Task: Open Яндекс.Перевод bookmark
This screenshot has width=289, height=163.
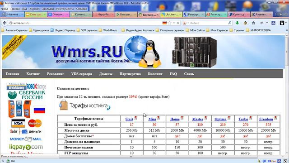Action: 63,30
